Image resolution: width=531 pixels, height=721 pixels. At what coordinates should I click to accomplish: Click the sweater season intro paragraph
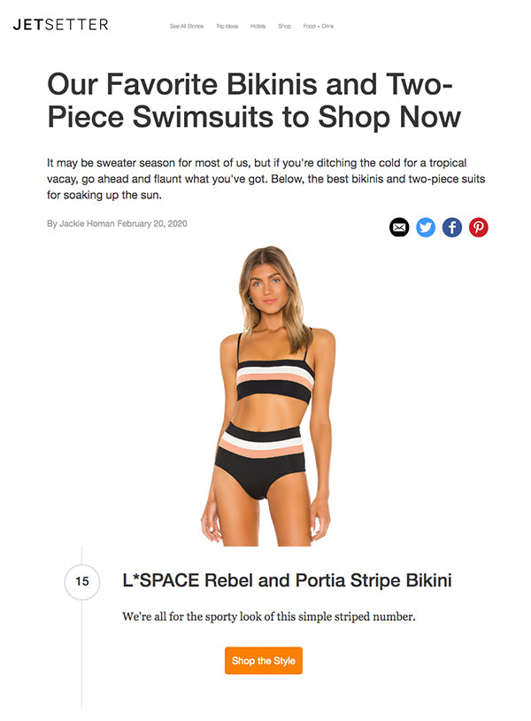click(266, 179)
